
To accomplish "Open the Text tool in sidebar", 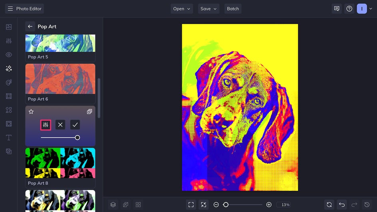I will point(9,137).
